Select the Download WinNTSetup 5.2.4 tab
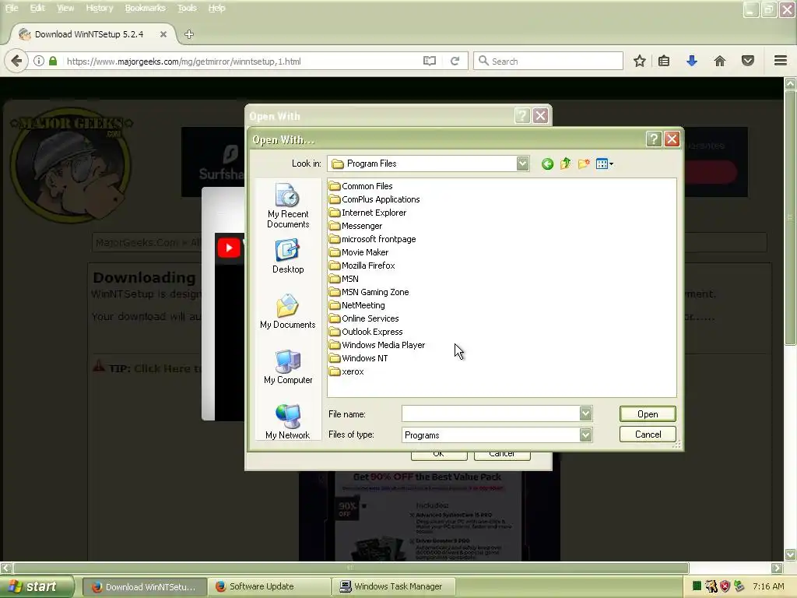 (89, 34)
